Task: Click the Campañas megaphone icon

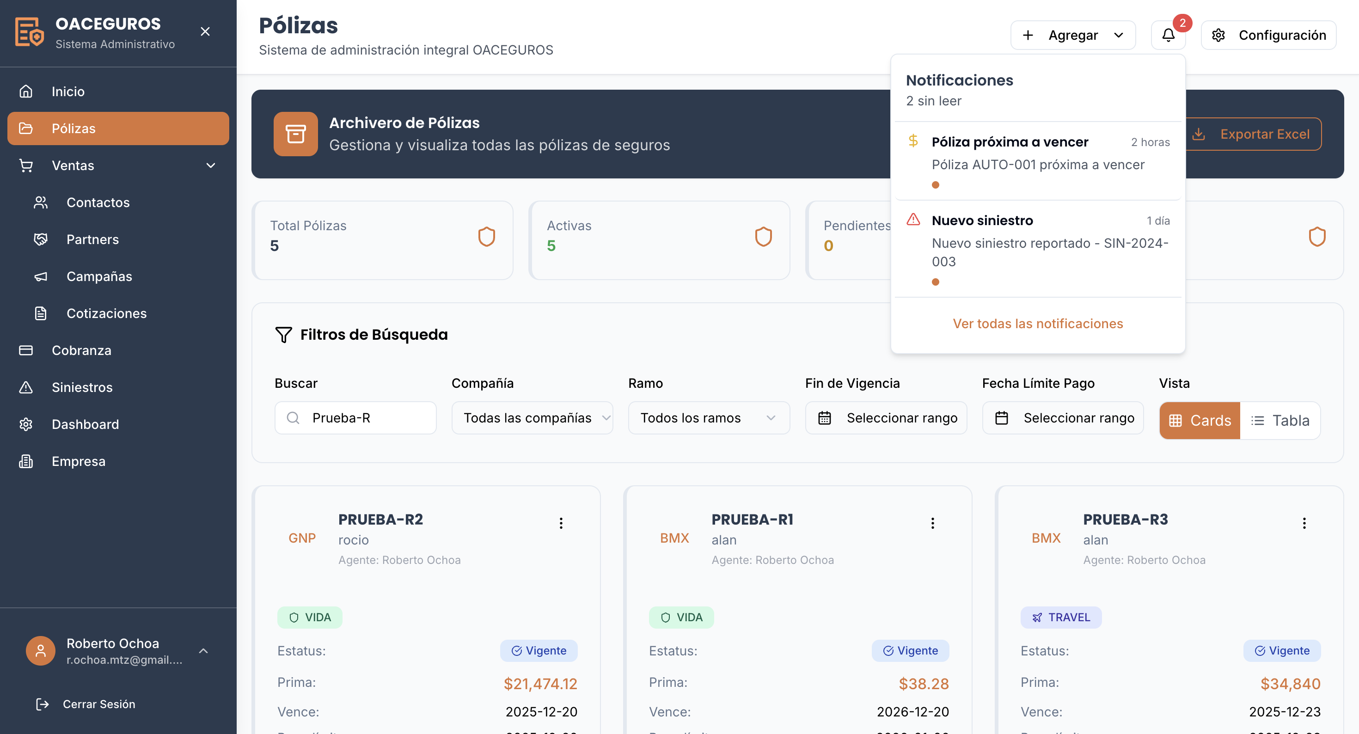Action: (41, 276)
